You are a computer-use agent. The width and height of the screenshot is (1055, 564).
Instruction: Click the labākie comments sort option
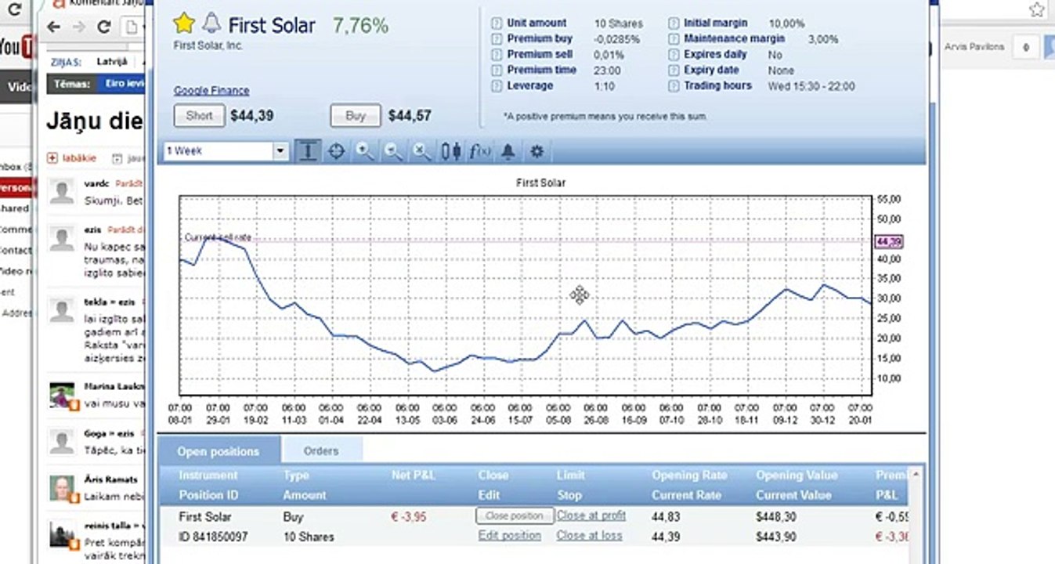(73, 158)
